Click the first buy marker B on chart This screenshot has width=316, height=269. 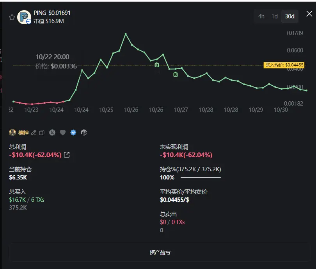point(156,65)
